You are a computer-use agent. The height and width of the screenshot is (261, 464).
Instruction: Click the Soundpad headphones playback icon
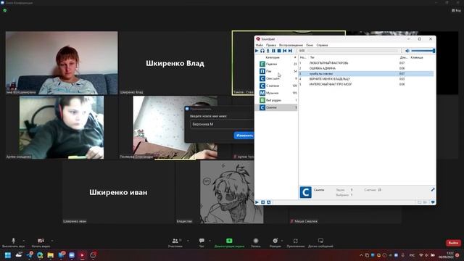coord(262,51)
